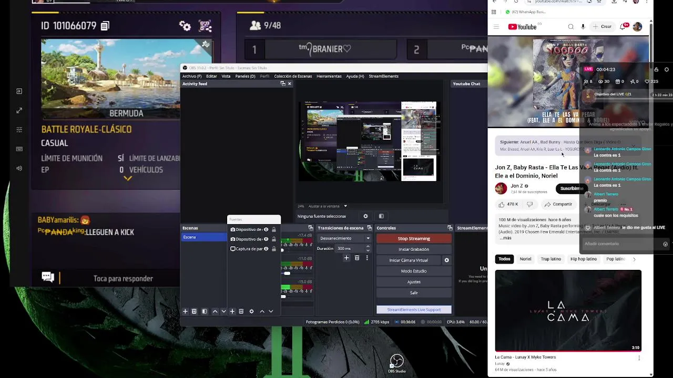Hide Captura de pantalla source via eye
This screenshot has width=673, height=378.
(x=266, y=249)
